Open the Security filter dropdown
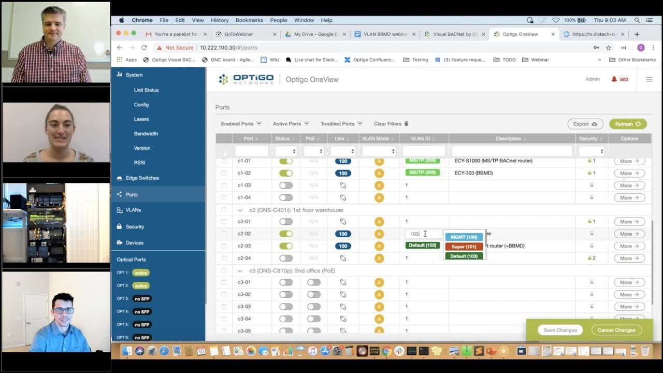 [592, 151]
